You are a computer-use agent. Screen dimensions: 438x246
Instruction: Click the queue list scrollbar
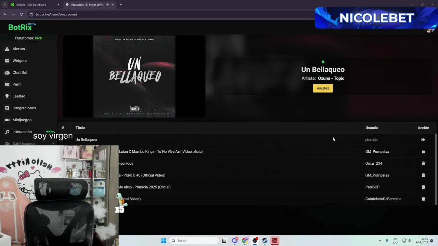436,169
